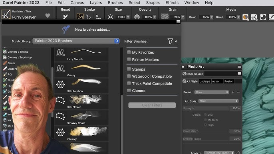Close the A.I. Style panel tab
This screenshot has width=274, height=154.
184,81
